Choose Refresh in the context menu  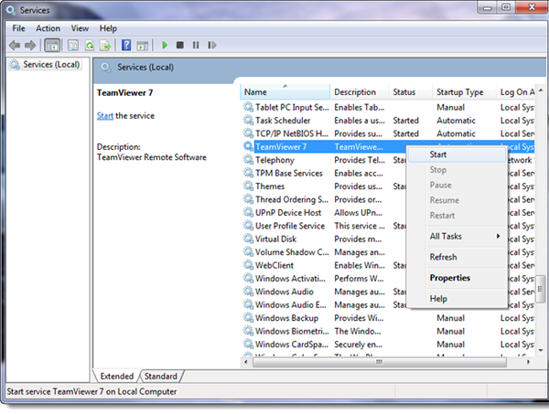pos(457,257)
